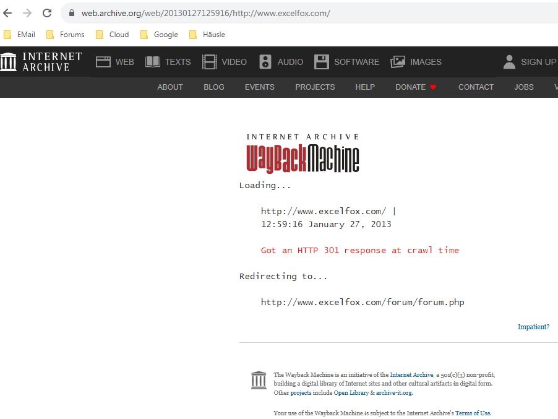Image resolution: width=558 pixels, height=419 pixels.
Task: Click the address bar URL
Action: (205, 13)
